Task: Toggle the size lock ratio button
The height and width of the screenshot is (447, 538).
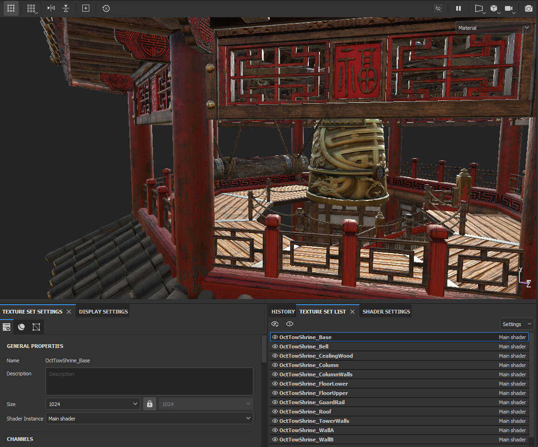Action: (x=150, y=404)
